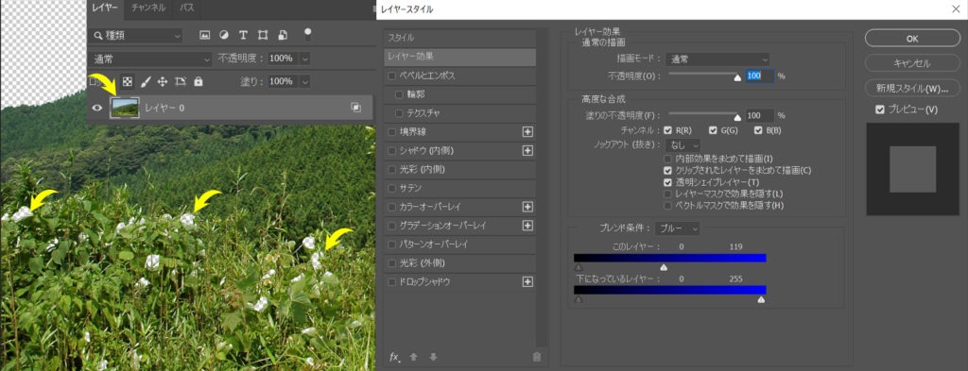Screen dimensions: 968x371
Task: Click the adjustment layer filter icon
Action: (x=224, y=35)
